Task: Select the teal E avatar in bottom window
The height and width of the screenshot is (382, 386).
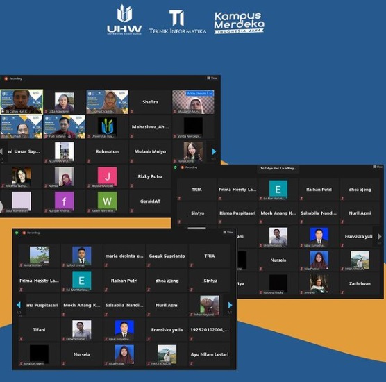Action: (82, 281)
